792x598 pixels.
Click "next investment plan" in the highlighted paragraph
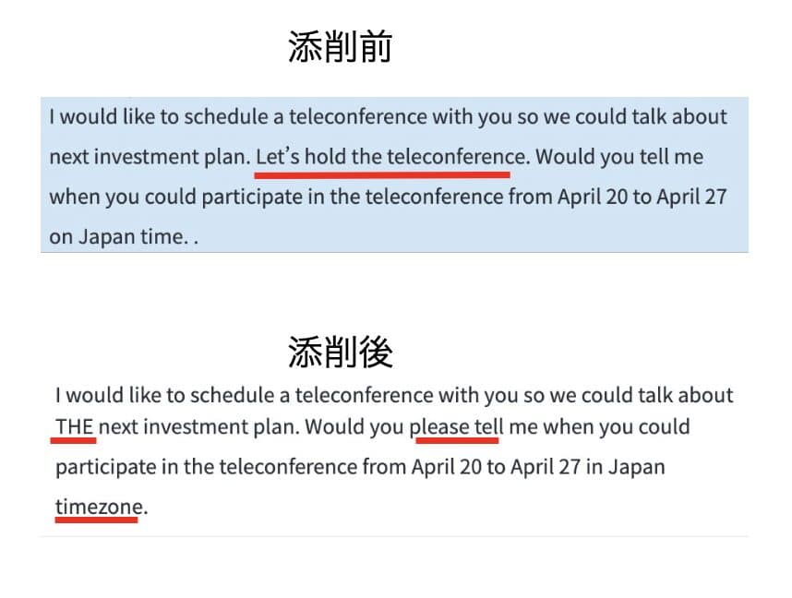[x=148, y=157]
